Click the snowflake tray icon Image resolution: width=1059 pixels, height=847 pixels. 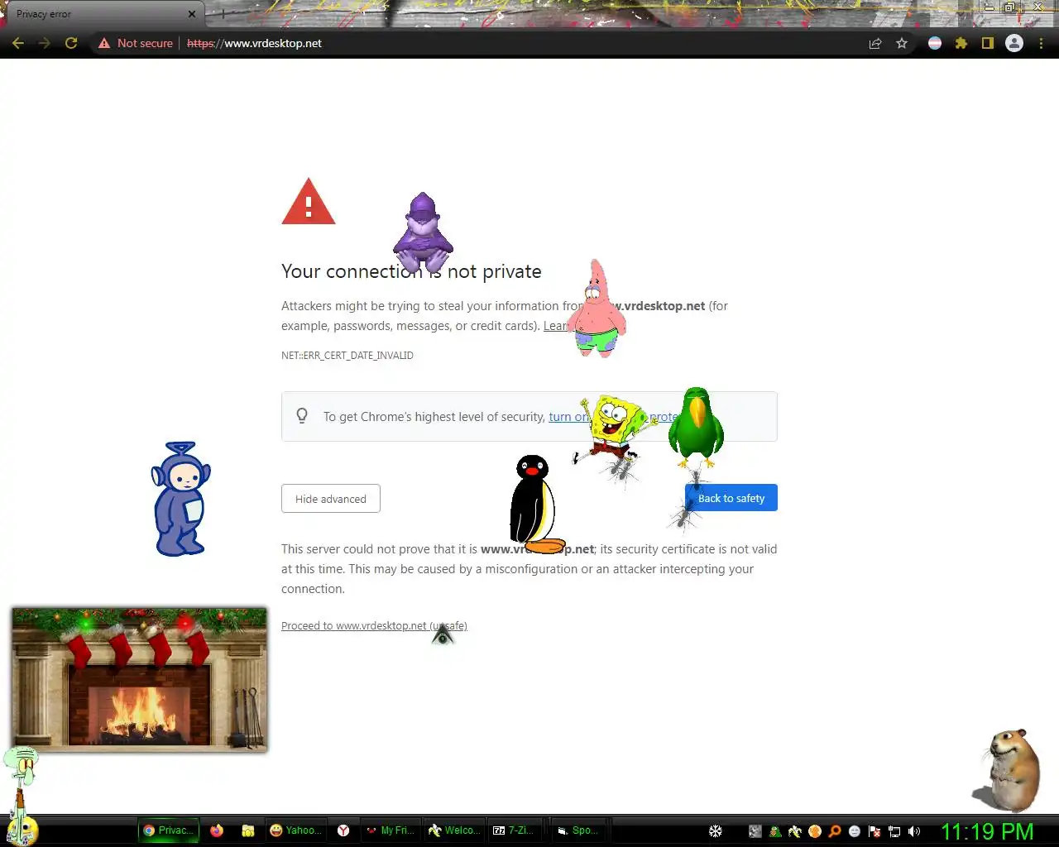[x=716, y=831]
